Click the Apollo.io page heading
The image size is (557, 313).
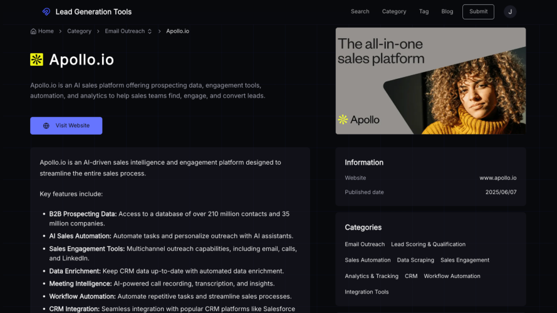tap(81, 59)
